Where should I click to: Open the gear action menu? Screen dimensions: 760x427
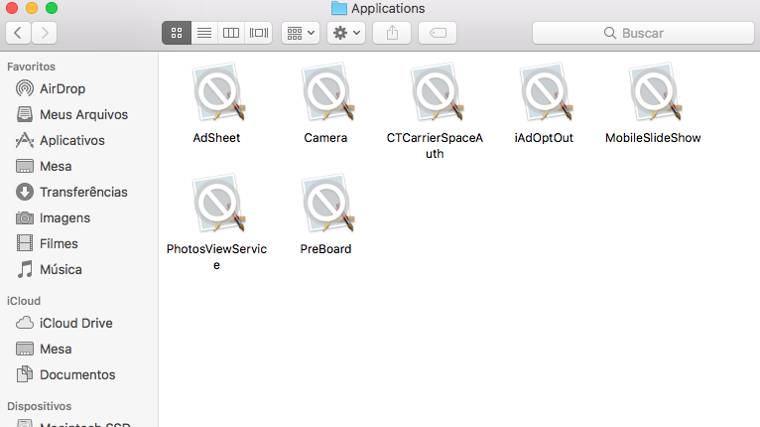coord(346,33)
